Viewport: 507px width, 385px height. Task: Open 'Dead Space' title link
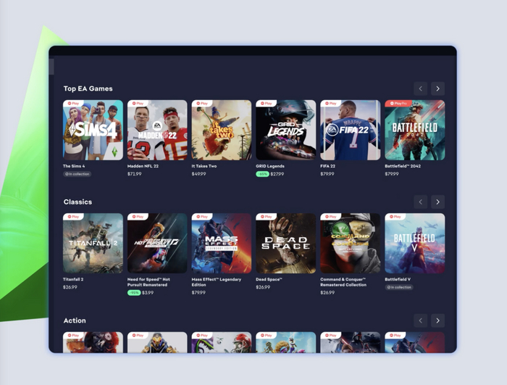(x=269, y=279)
